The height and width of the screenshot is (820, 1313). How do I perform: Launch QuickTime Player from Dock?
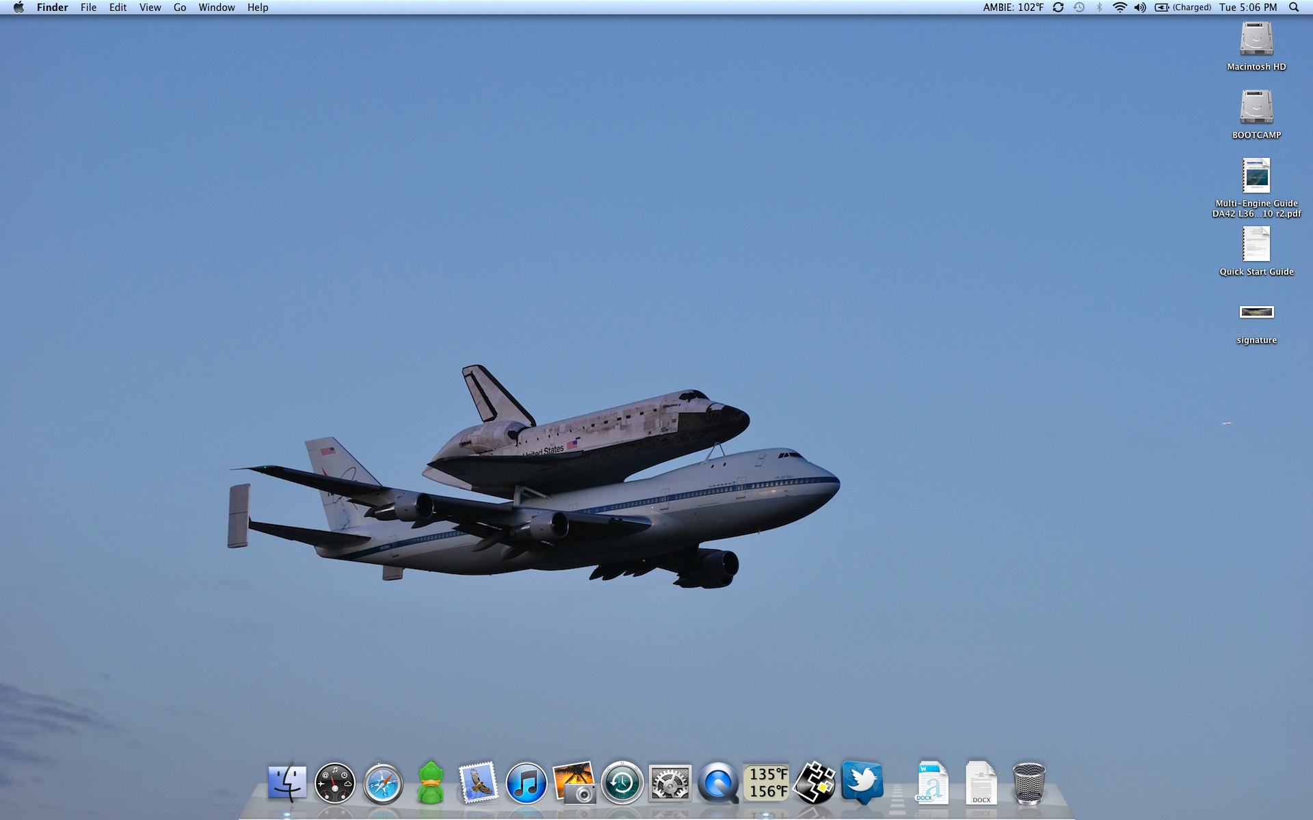click(x=717, y=783)
